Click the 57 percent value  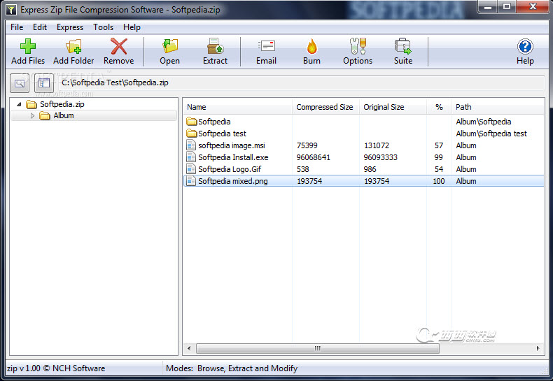click(438, 145)
